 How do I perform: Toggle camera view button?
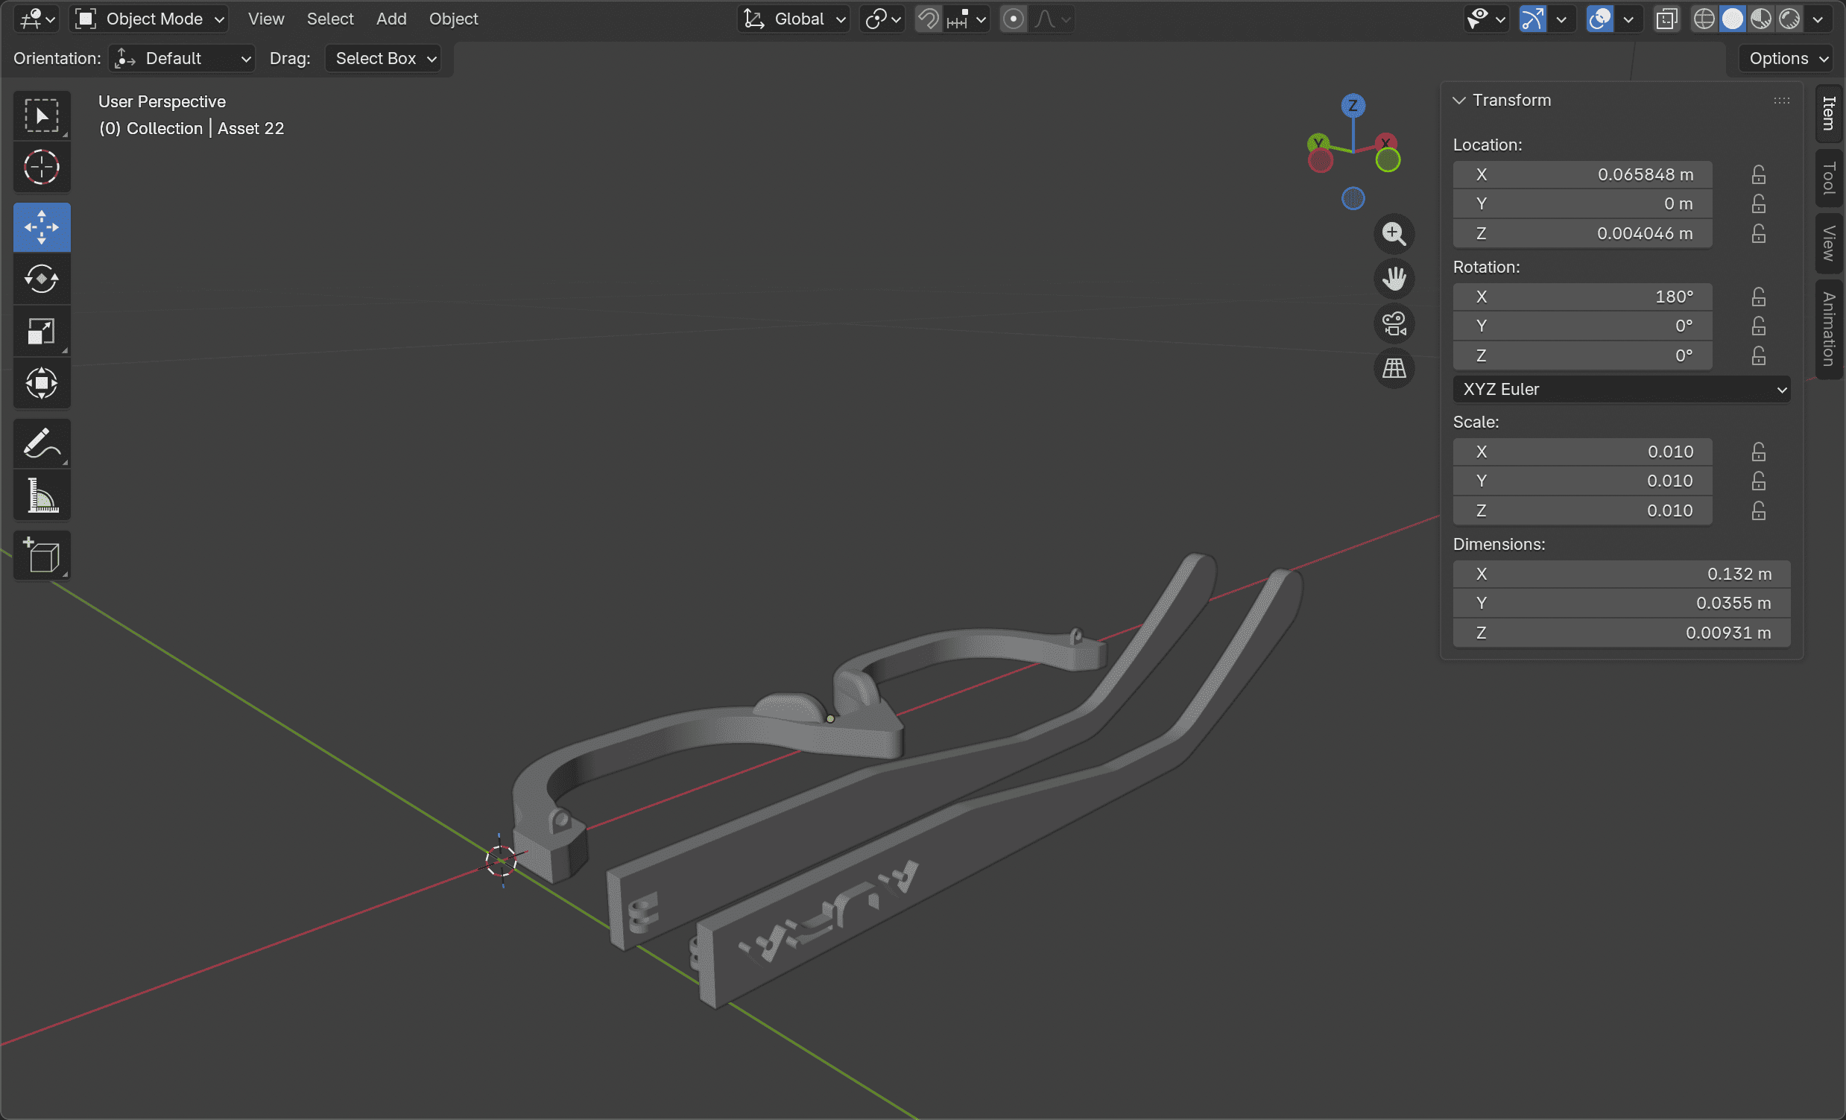[1394, 324]
